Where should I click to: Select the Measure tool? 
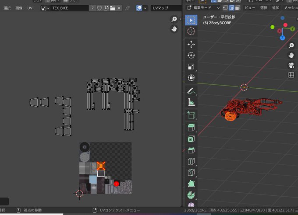click(191, 102)
